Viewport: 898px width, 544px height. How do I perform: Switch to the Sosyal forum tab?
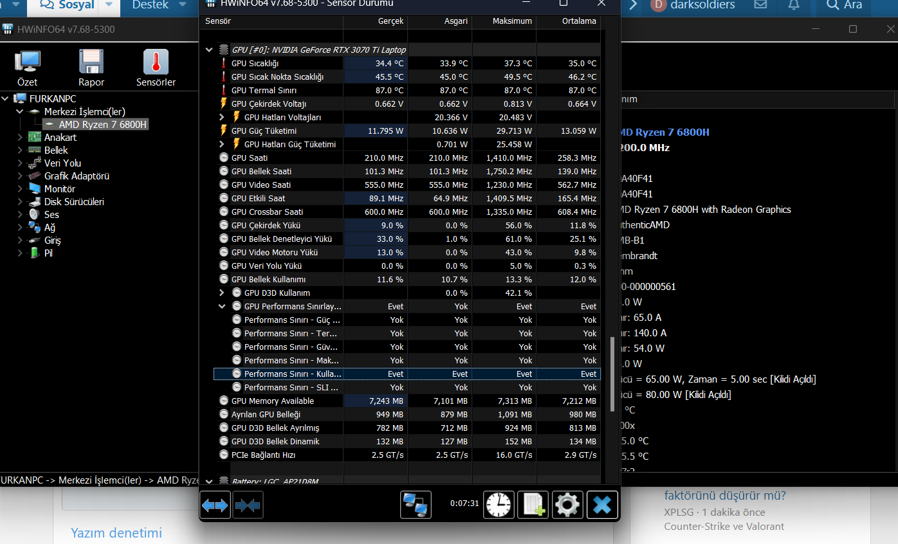coord(67,5)
